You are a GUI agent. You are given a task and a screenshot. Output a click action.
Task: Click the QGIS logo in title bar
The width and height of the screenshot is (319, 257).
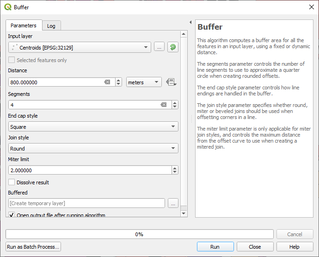[8, 7]
